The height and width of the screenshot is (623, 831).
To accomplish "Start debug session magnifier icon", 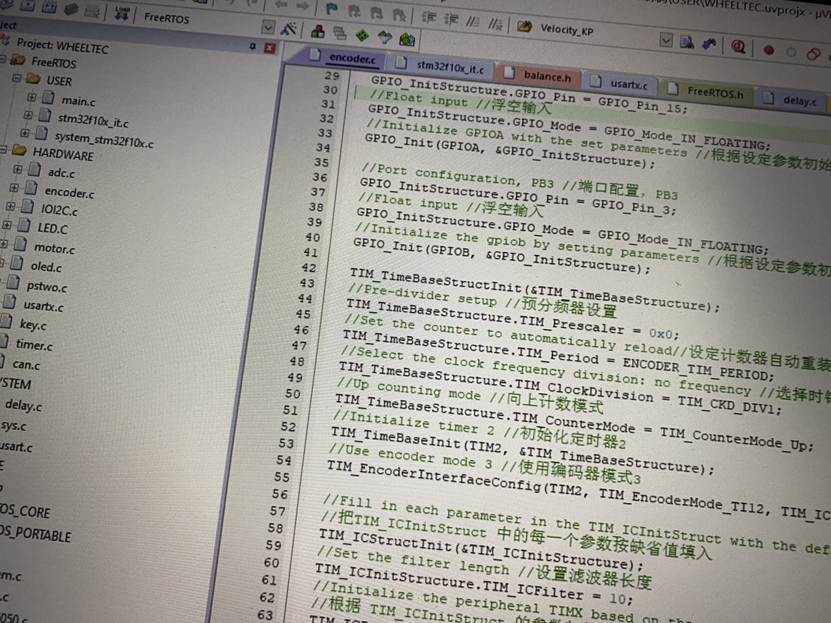I will 738,46.
